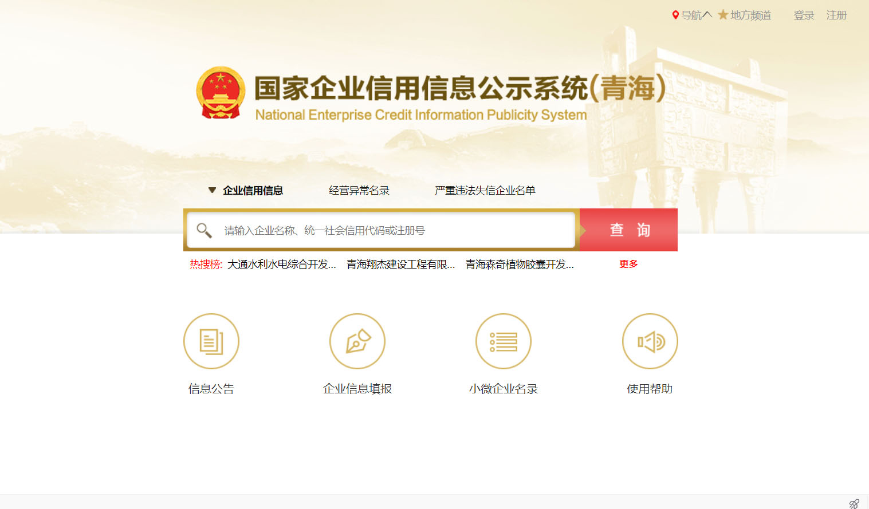Click the red location pin icon

[675, 15]
